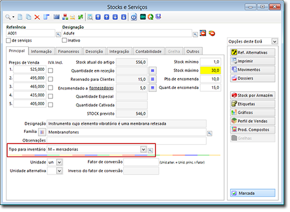Open the search icon's dropdown arrow
Viewport: 290px width, 212px height.
13,17
